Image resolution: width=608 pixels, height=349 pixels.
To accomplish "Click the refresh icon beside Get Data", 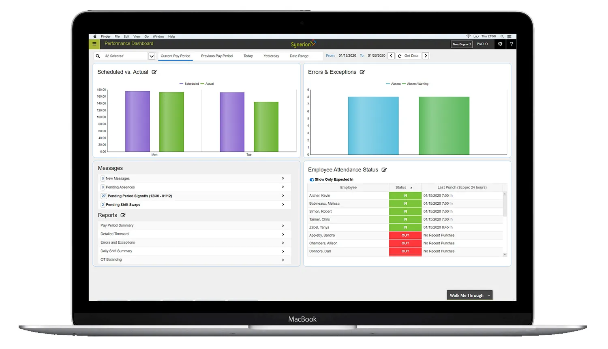I will pyautogui.click(x=400, y=56).
